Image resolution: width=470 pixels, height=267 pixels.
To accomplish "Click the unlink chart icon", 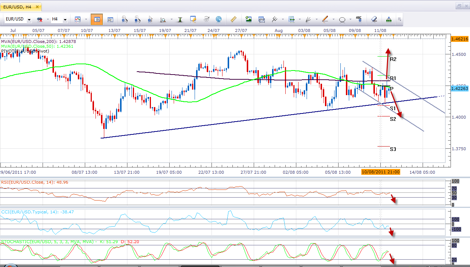I will (x=39, y=19).
